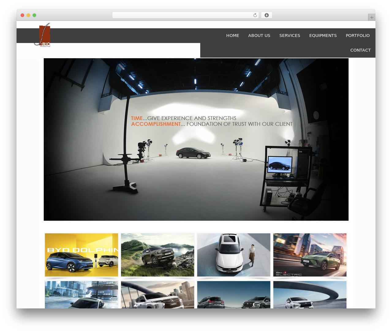Go to the HOME menu item
Viewport: 392px width, 332px height.
tap(233, 36)
